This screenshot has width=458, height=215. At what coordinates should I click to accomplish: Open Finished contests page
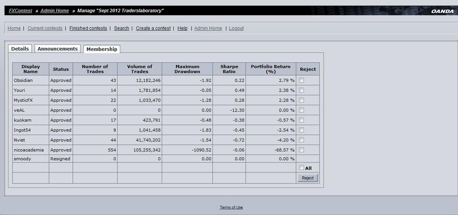click(88, 28)
